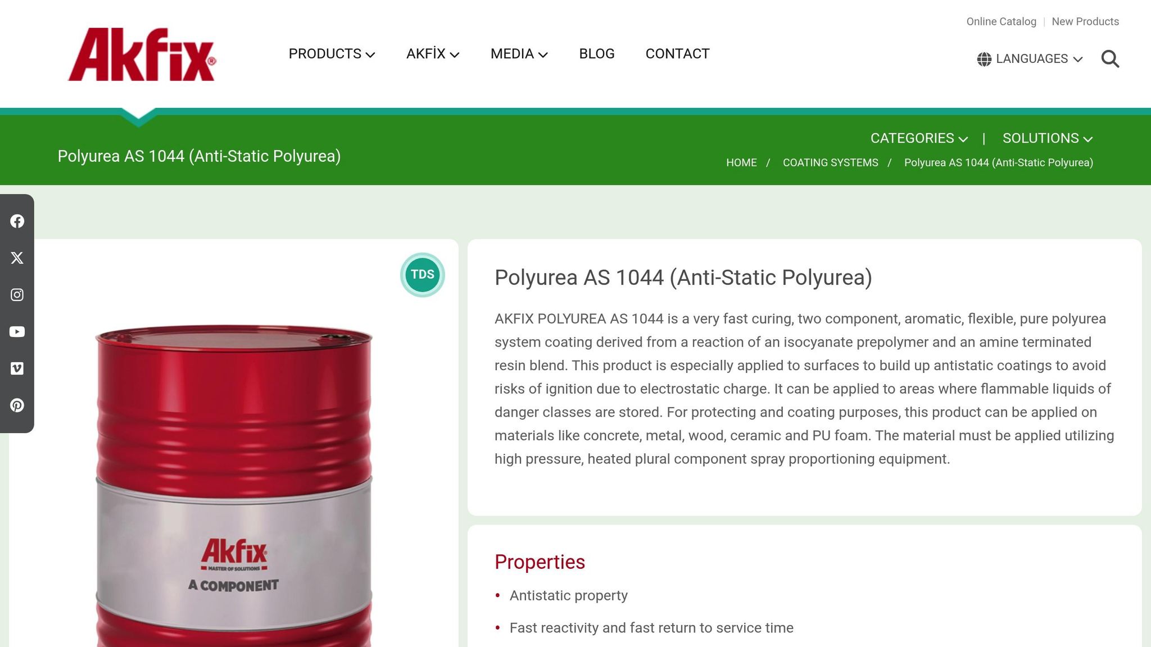Expand the CATEGORIES menu

[919, 138]
